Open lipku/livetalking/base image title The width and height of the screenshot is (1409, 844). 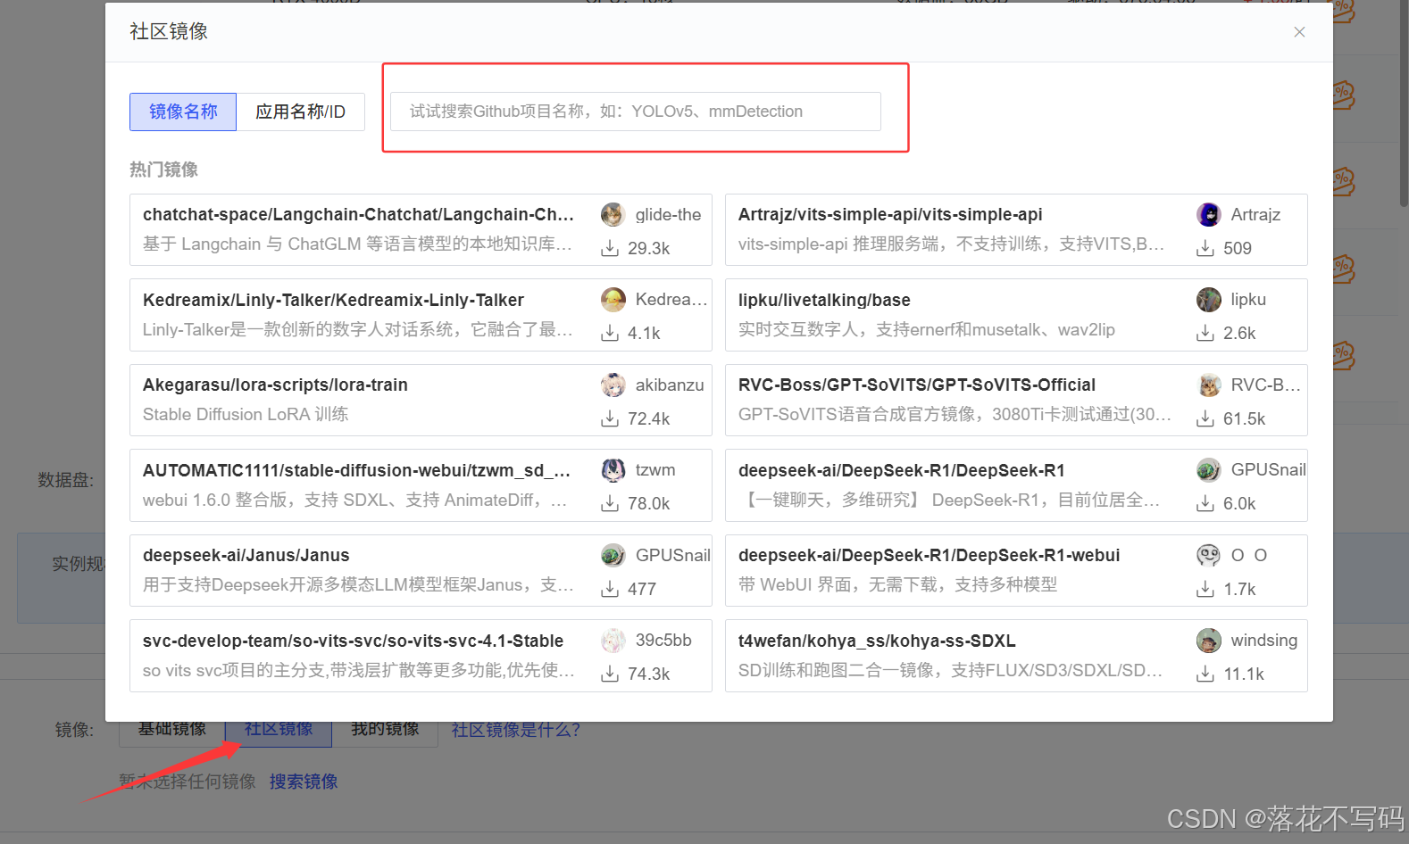point(824,300)
